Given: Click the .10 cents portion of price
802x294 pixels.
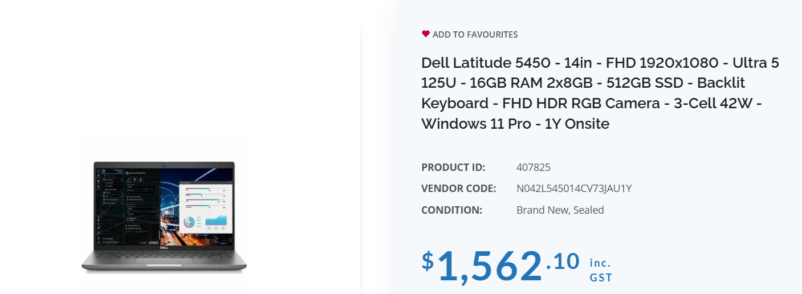Looking at the screenshot, I should (x=564, y=262).
